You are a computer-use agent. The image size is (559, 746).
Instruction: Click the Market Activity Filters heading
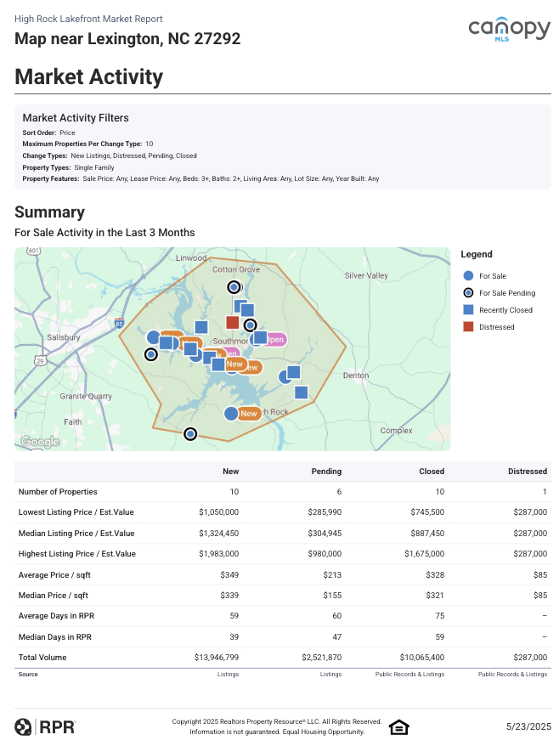tap(76, 118)
